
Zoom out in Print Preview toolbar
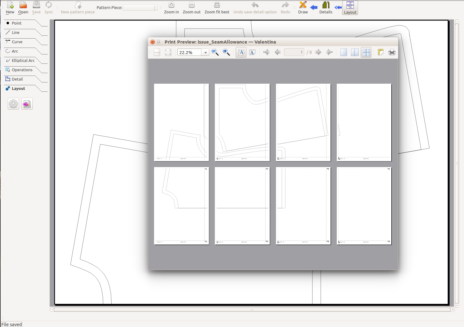[215, 53]
